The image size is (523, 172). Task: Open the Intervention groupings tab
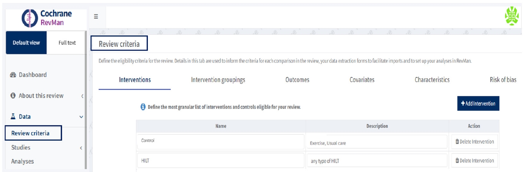pos(218,80)
